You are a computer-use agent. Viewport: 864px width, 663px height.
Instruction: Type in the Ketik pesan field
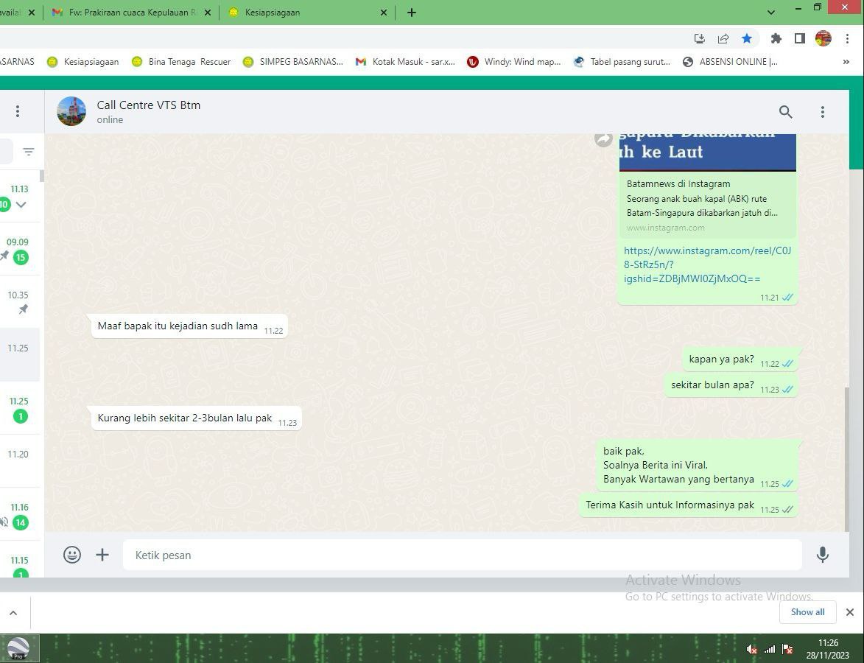462,555
